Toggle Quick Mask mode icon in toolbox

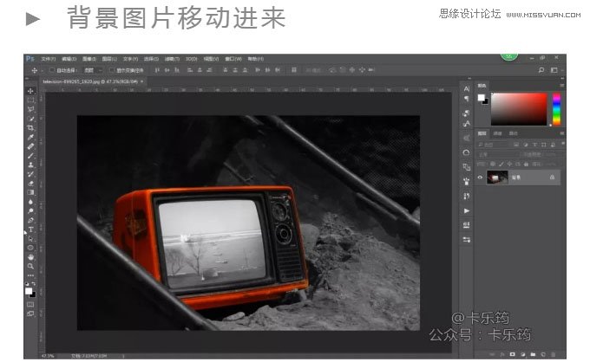point(30,305)
